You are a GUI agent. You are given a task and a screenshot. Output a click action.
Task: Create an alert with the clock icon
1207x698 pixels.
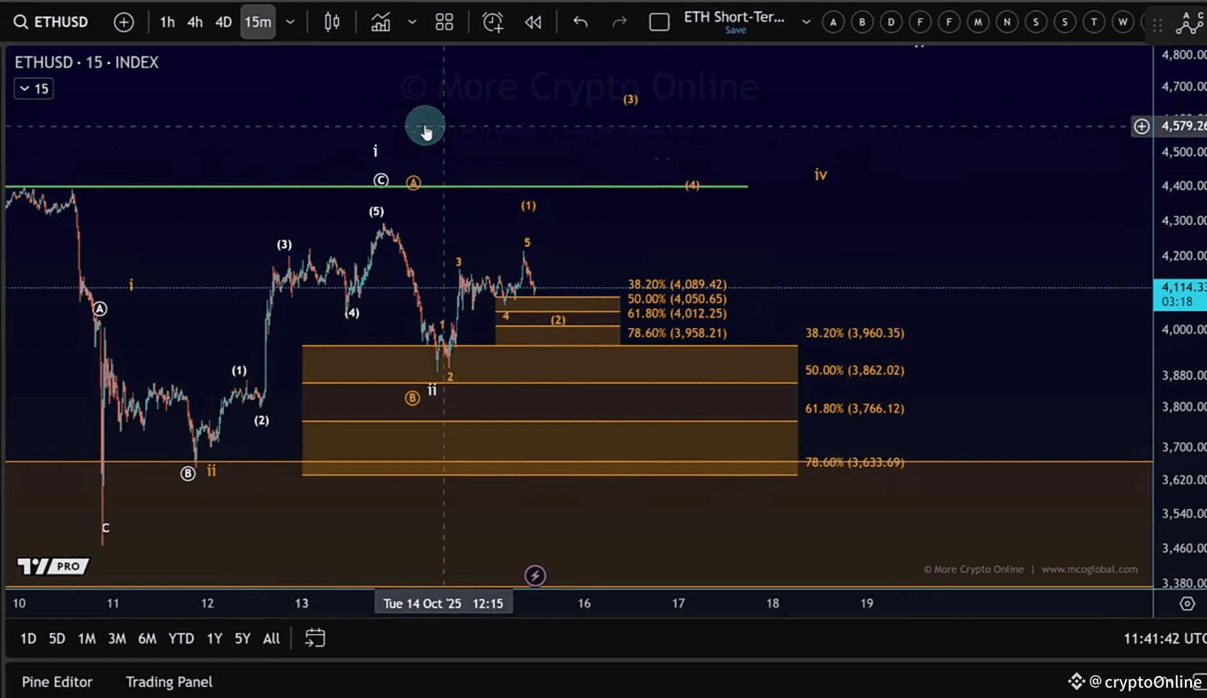click(492, 22)
